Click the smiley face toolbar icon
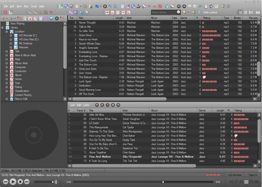The image size is (262, 187). click(x=118, y=12)
